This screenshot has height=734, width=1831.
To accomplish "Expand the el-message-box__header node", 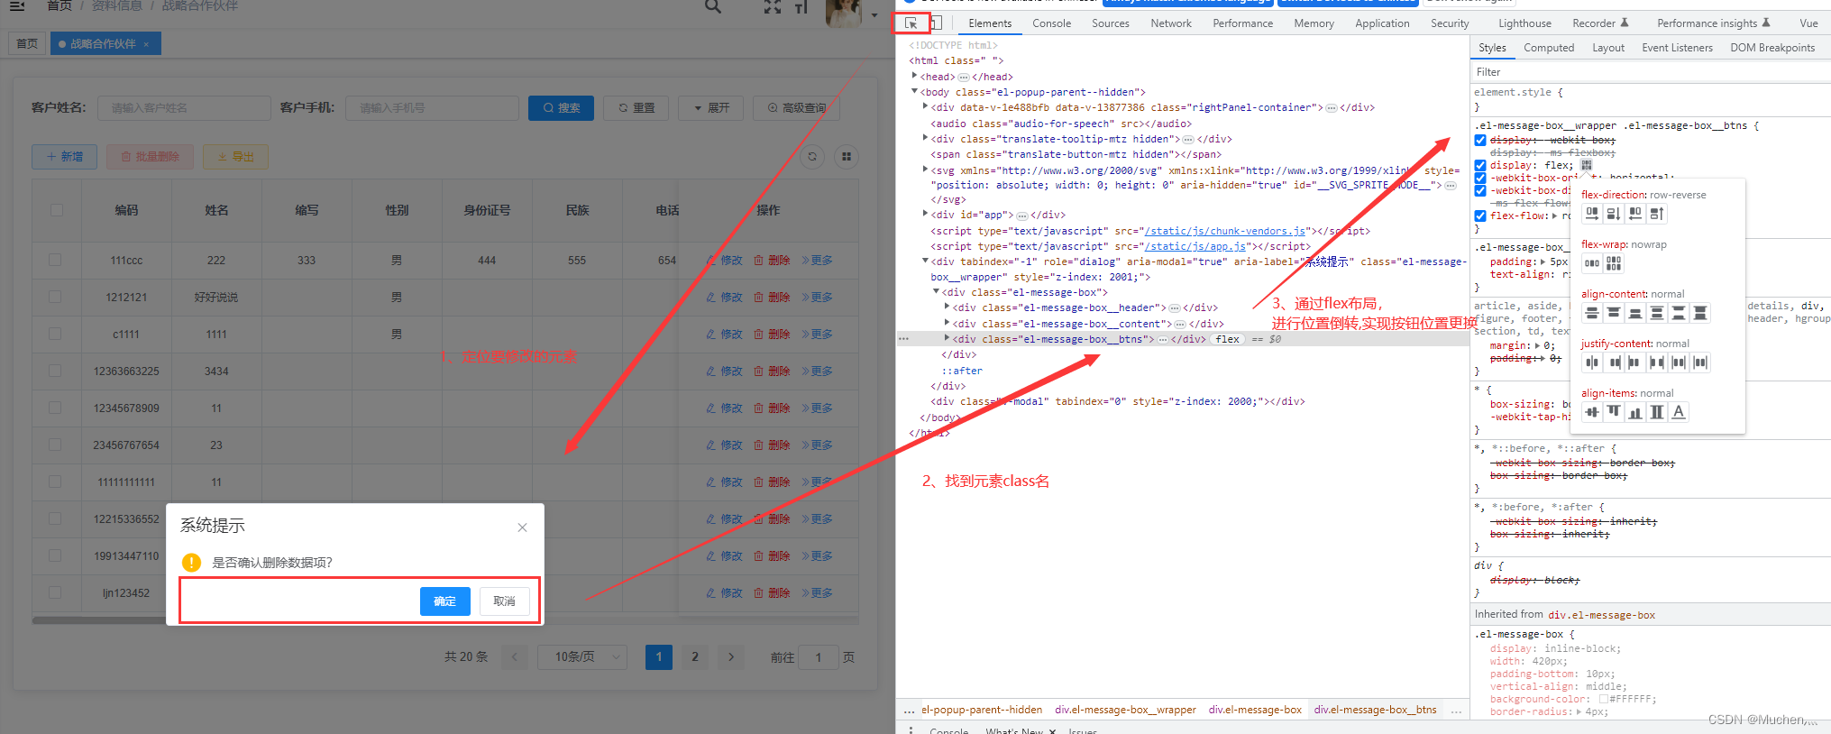I will point(947,307).
